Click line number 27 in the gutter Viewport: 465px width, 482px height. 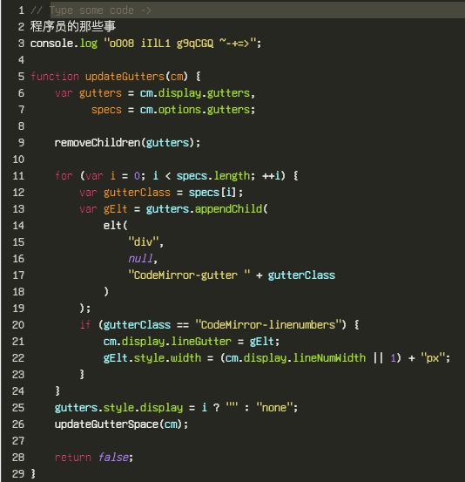(x=18, y=441)
